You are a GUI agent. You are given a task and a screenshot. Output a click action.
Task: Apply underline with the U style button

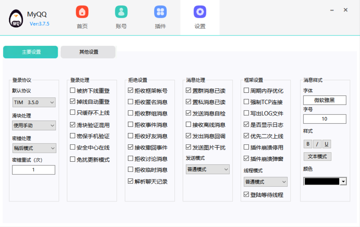pyautogui.click(x=327, y=144)
